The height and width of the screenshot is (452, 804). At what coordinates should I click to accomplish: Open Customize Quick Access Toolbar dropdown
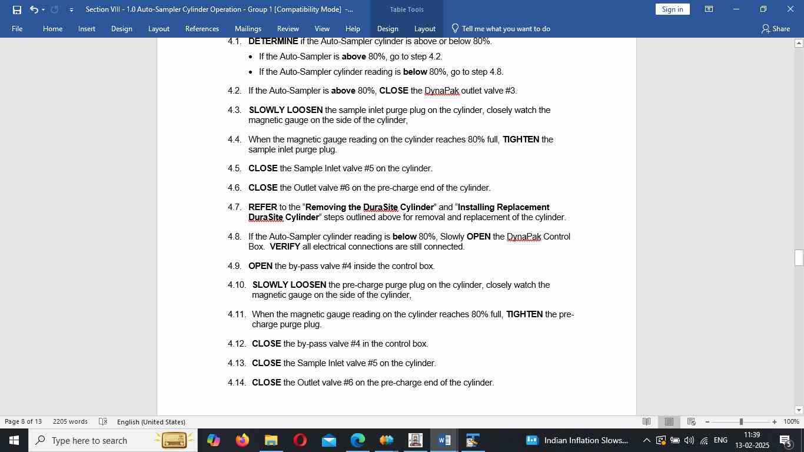click(x=71, y=9)
